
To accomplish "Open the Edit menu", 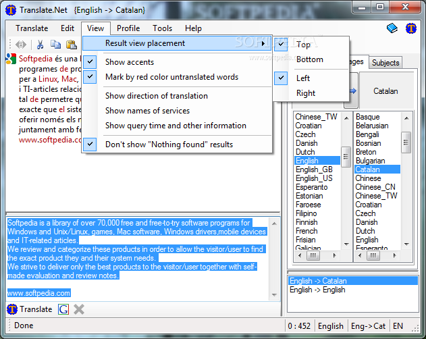I will click(x=68, y=28).
